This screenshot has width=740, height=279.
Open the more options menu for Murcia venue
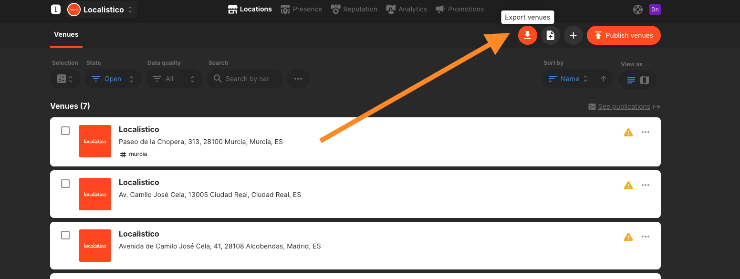coord(646,132)
